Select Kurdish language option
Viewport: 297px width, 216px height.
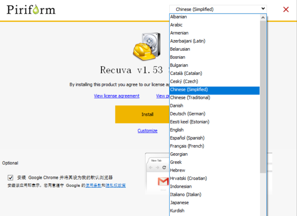[x=215, y=211]
